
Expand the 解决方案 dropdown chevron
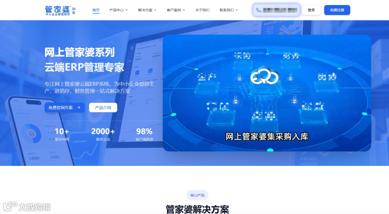tap(155, 10)
